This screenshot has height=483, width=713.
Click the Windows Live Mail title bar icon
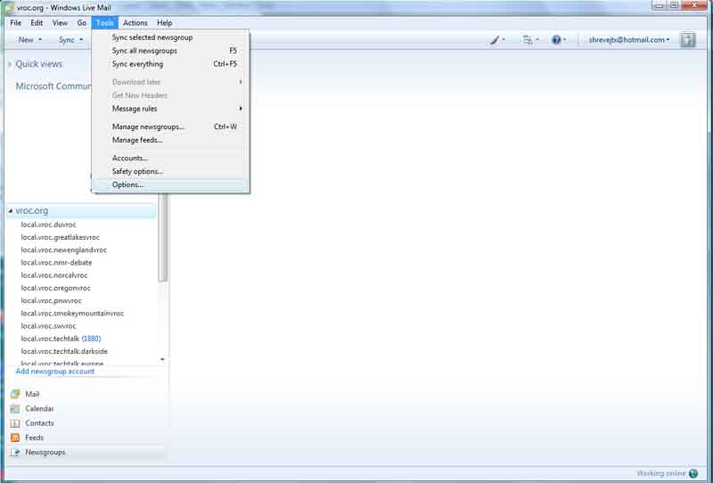pos(8,8)
